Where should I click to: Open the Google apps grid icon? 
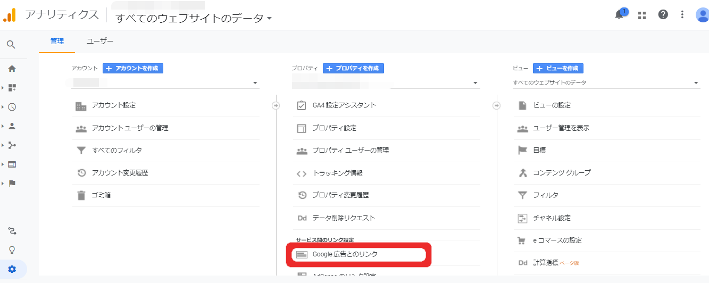click(x=642, y=15)
